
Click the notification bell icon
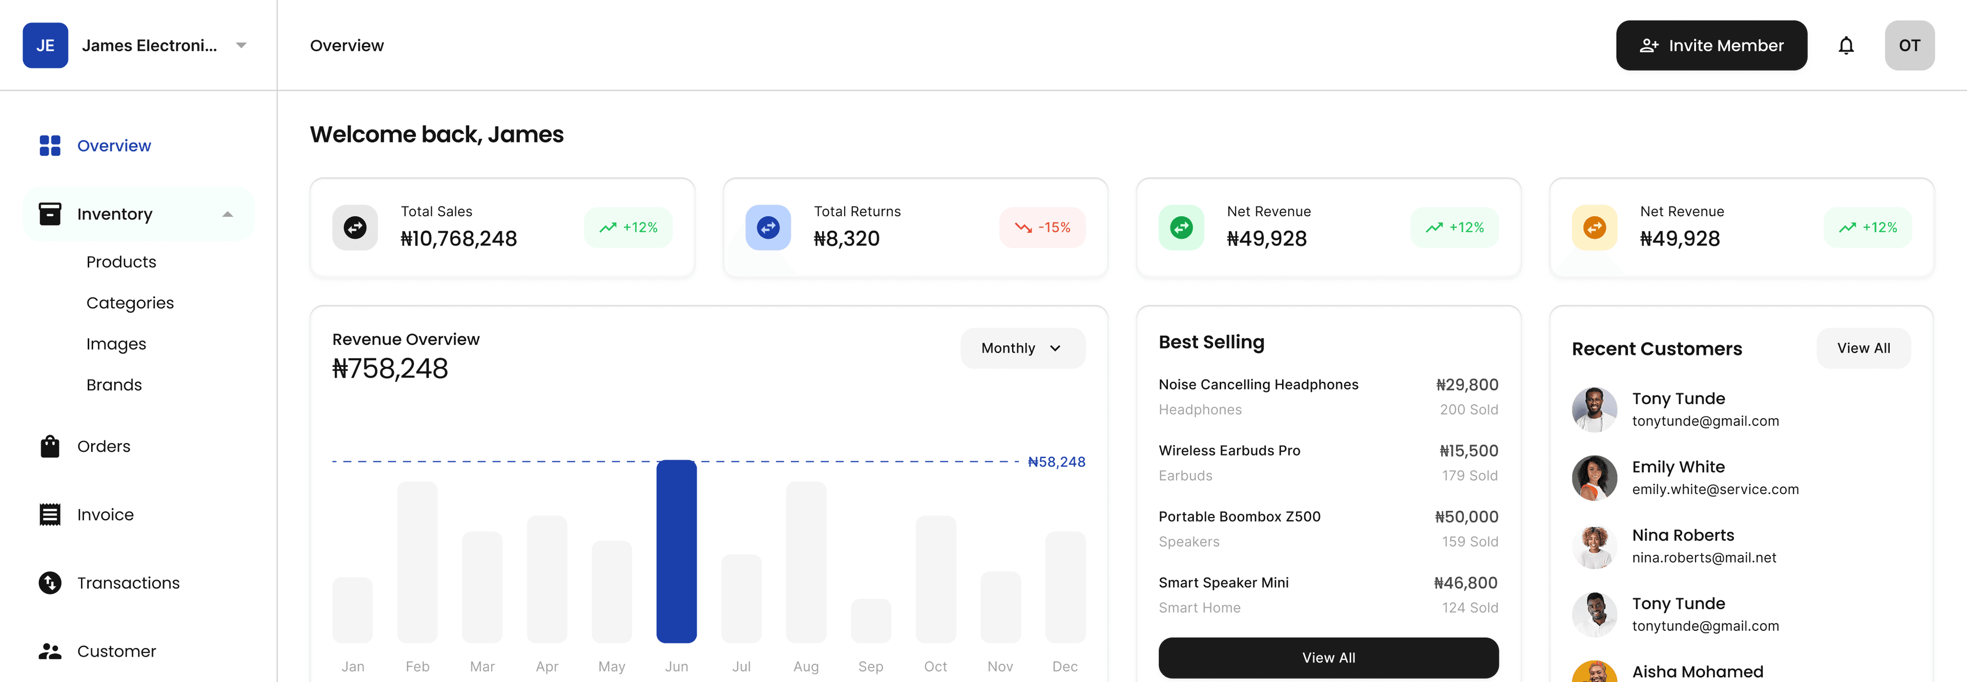1847,45
